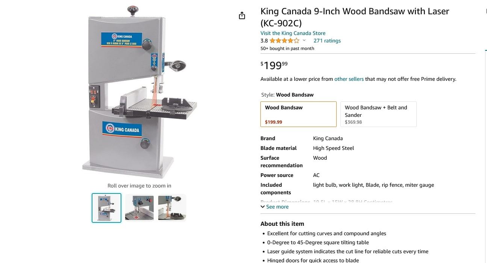Choose 'Wood Bandsaw + Belt and Sander' style
This screenshot has height=263, width=487.
pyautogui.click(x=378, y=114)
